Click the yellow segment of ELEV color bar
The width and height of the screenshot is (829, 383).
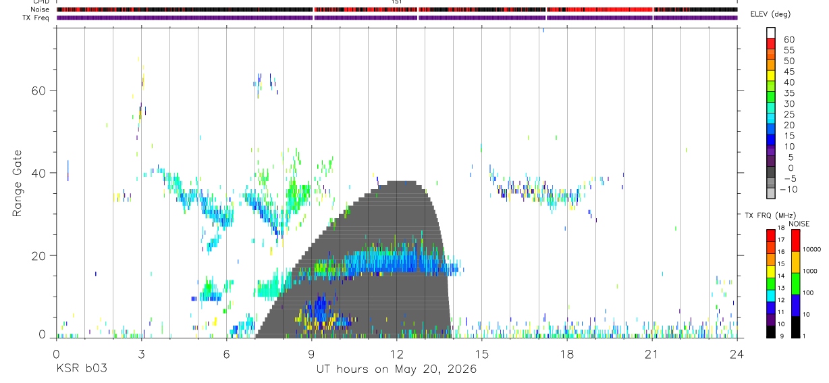coord(770,75)
